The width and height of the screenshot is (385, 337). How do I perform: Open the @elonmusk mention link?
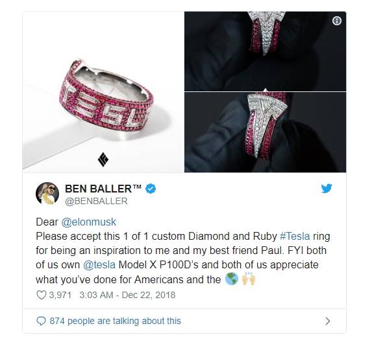(x=89, y=222)
